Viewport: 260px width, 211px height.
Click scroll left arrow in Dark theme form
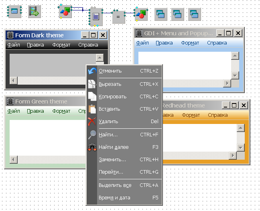coord(14,81)
